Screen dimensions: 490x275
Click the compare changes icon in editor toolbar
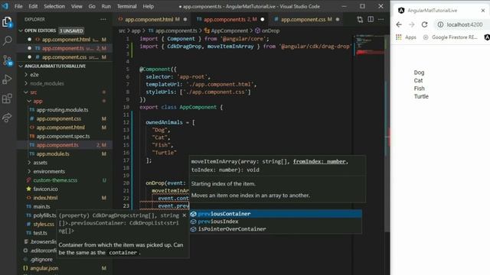360,19
